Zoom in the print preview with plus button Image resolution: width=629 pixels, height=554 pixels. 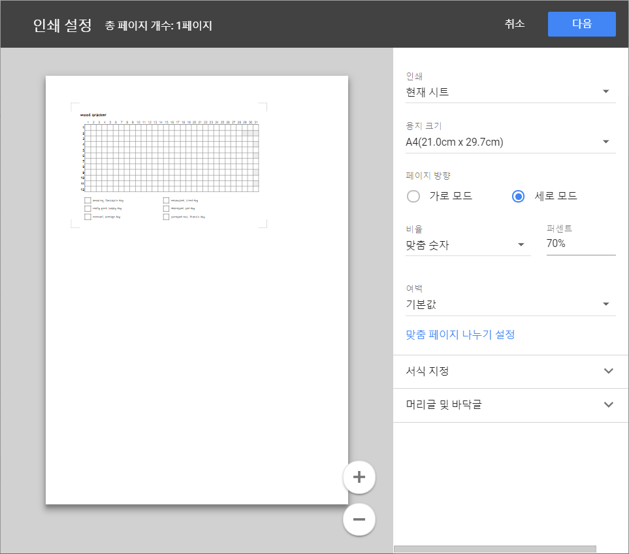[359, 477]
